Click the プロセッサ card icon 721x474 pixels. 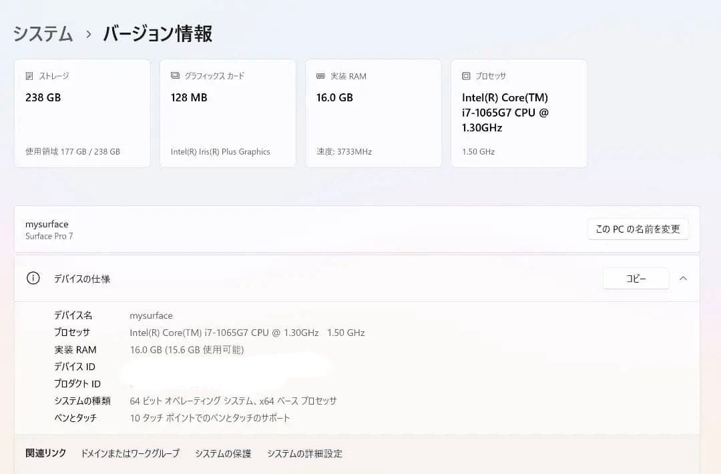coord(465,75)
